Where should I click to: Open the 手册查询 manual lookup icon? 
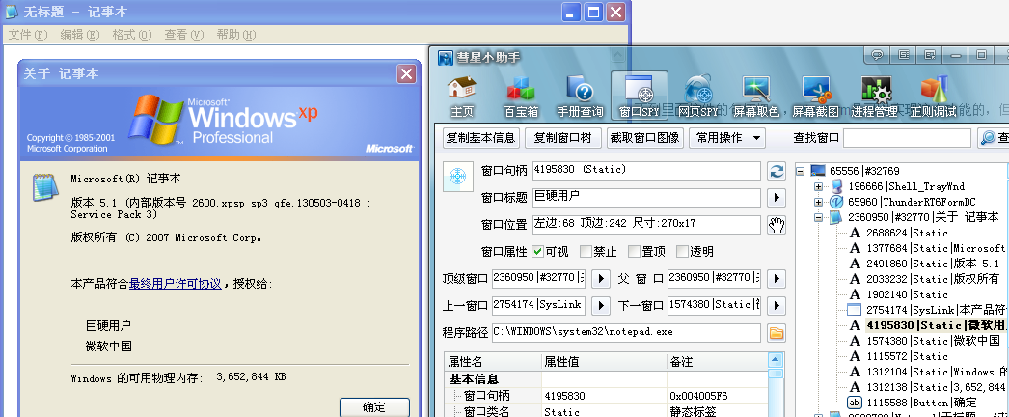point(580,97)
